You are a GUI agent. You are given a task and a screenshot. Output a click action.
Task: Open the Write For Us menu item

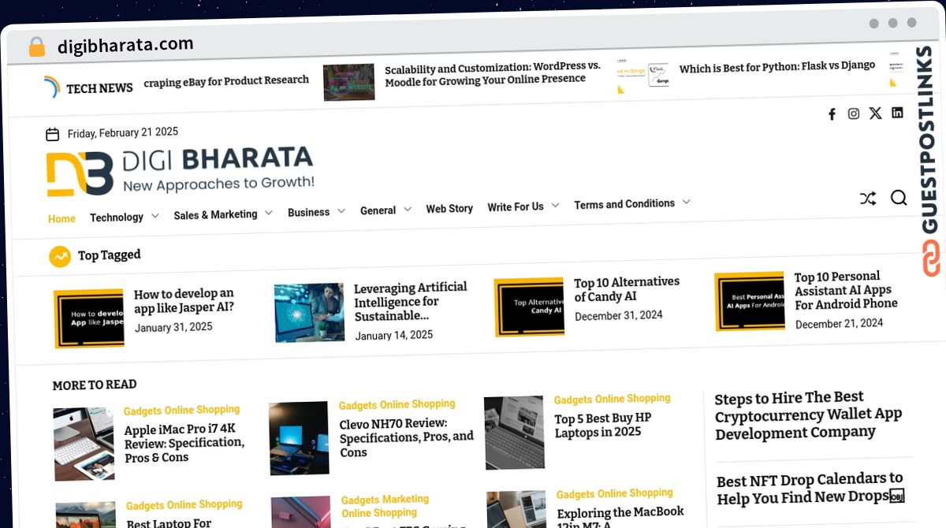(516, 206)
